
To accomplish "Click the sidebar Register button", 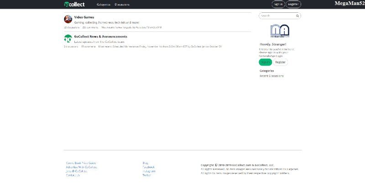I will pyautogui.click(x=280, y=62).
